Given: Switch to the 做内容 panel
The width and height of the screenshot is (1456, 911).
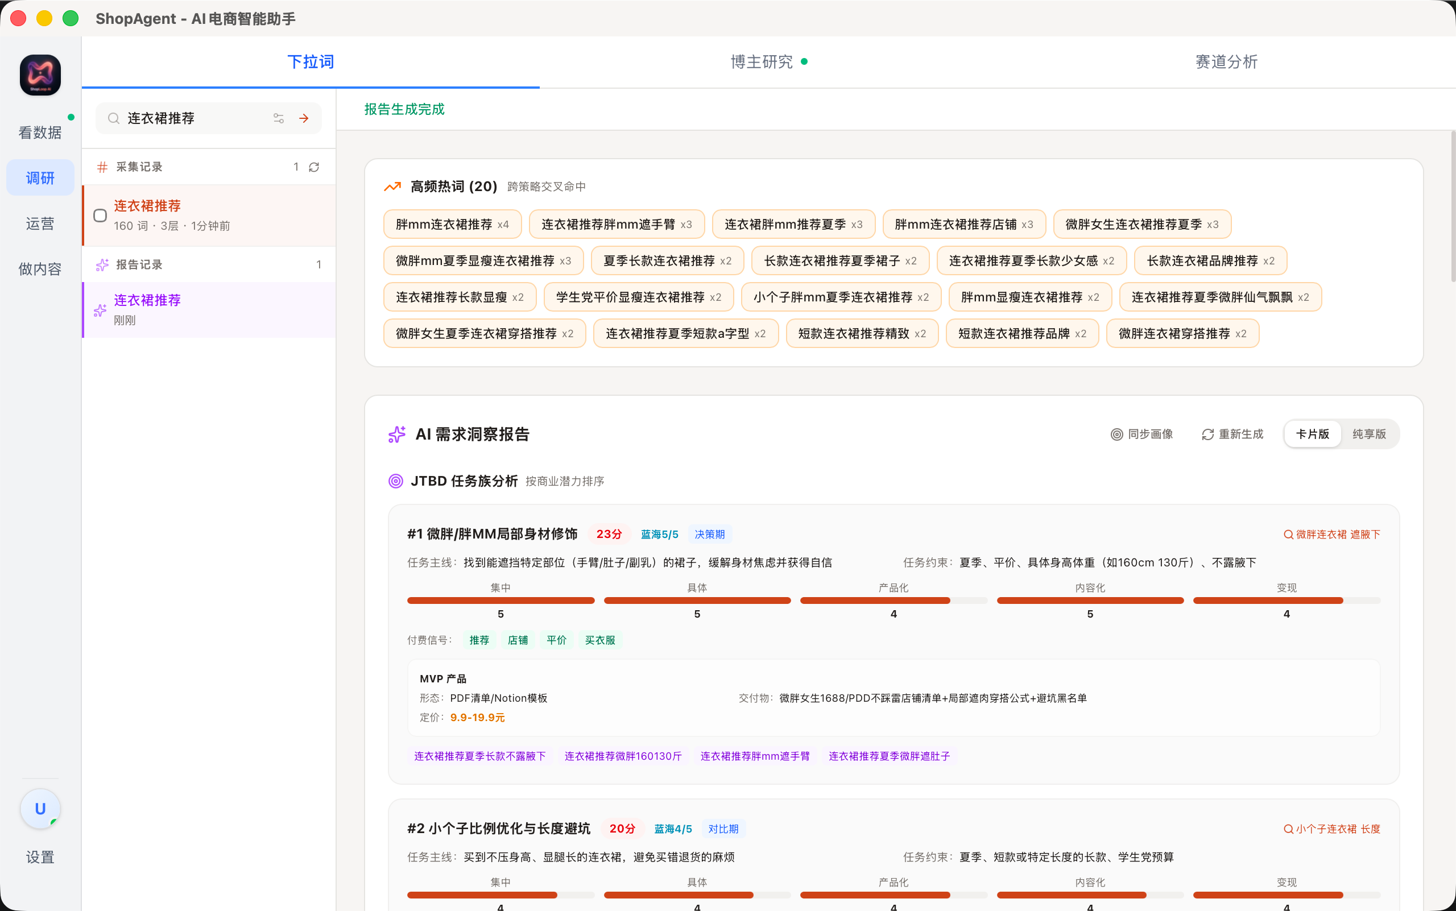Looking at the screenshot, I should tap(40, 269).
